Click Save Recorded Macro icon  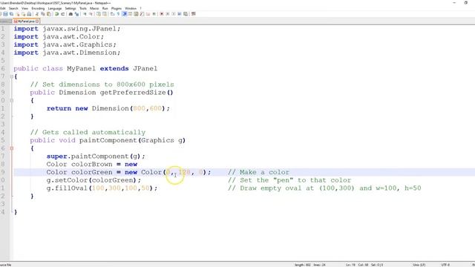pos(186,14)
